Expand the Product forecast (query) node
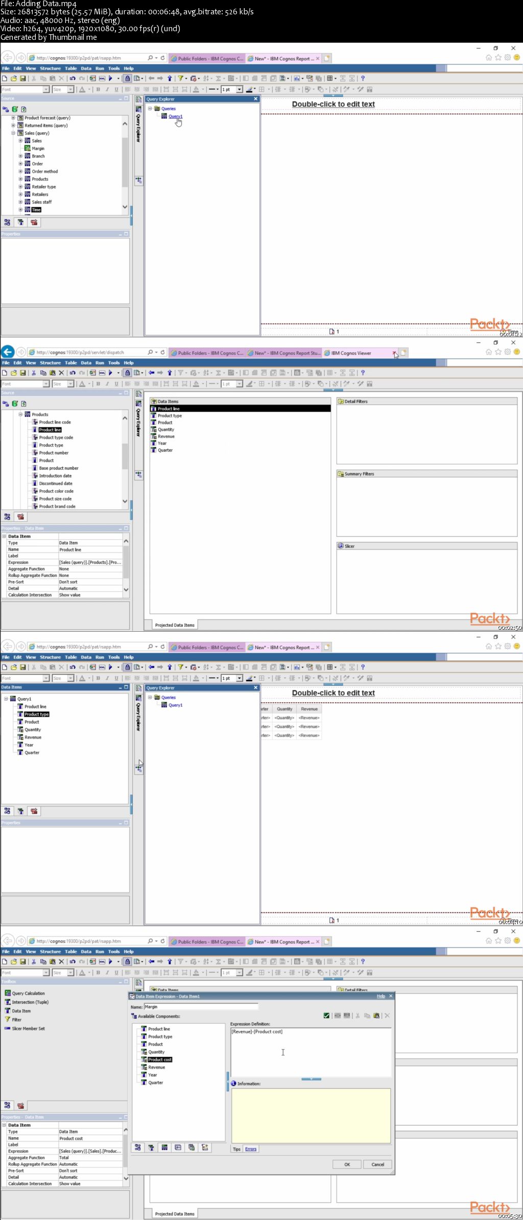The height and width of the screenshot is (1220, 523). pyautogui.click(x=13, y=118)
